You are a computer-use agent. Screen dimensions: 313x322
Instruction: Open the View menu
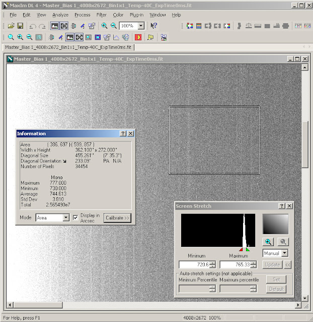click(41, 15)
